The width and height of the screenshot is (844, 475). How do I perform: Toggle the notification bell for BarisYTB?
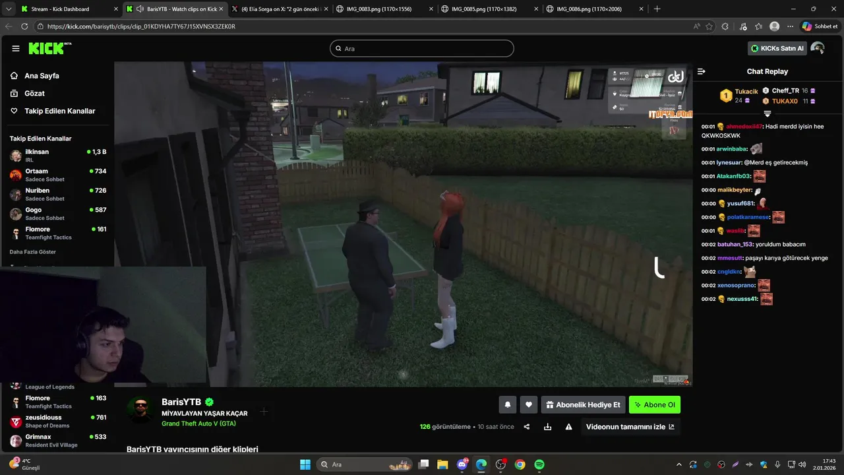508,404
